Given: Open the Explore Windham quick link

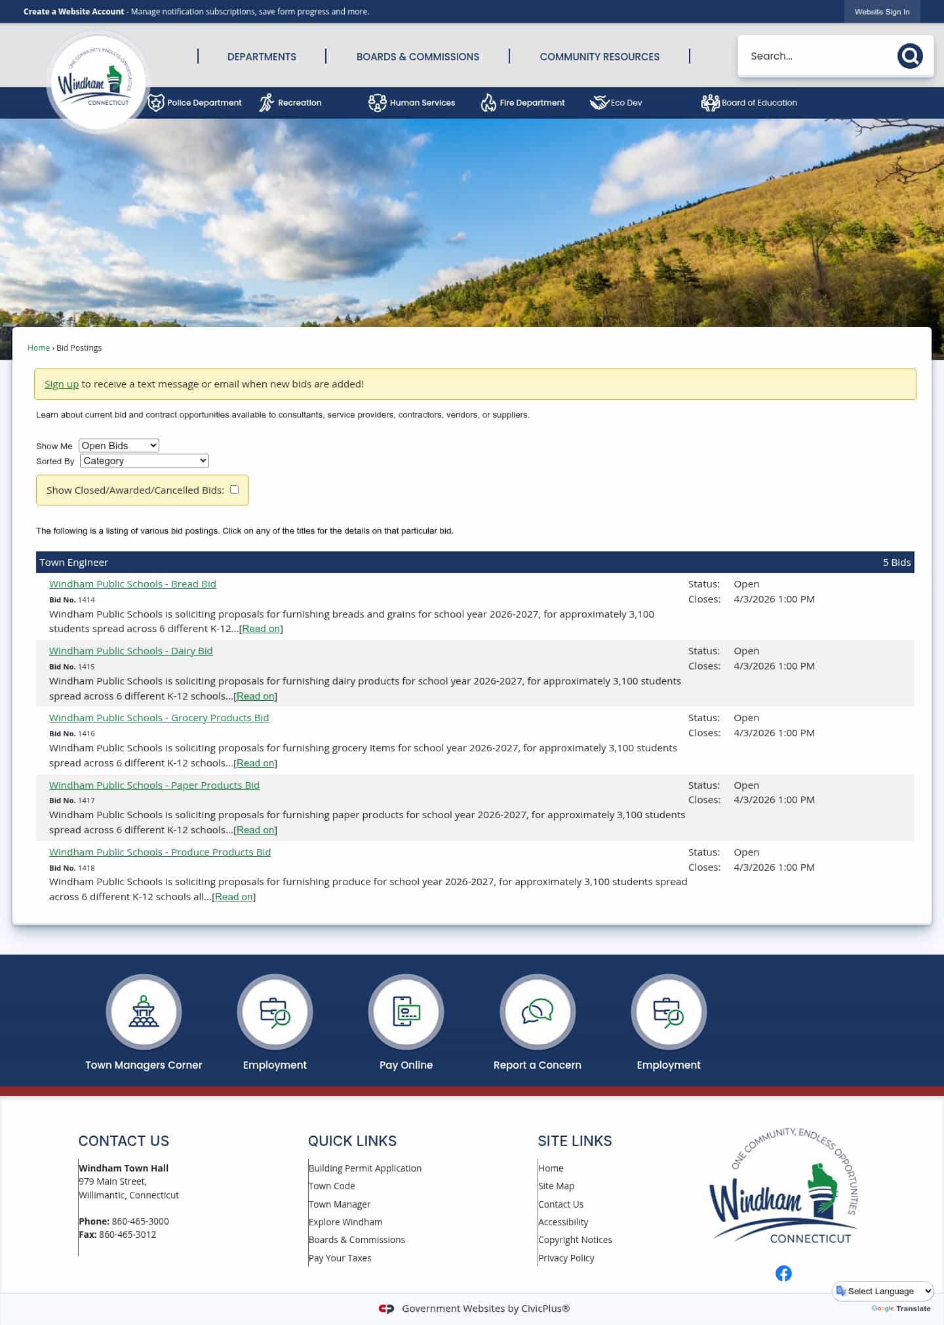Looking at the screenshot, I should (345, 1222).
